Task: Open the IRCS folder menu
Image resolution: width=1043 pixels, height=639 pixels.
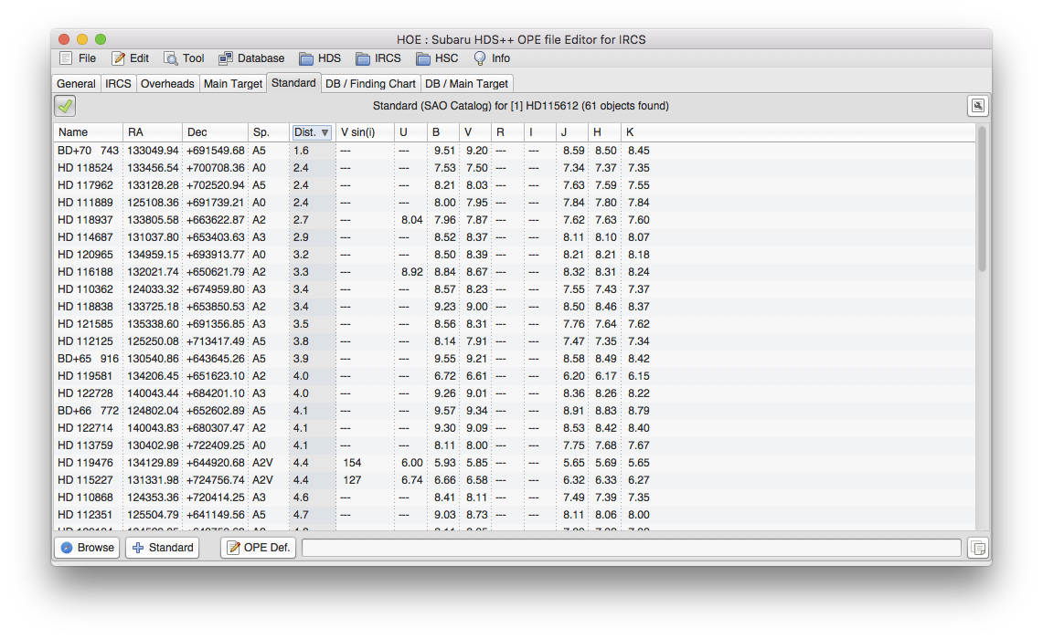Action: coord(378,58)
